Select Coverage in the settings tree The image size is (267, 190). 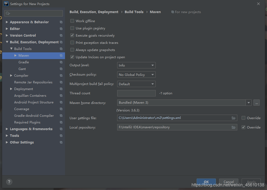[22, 109]
